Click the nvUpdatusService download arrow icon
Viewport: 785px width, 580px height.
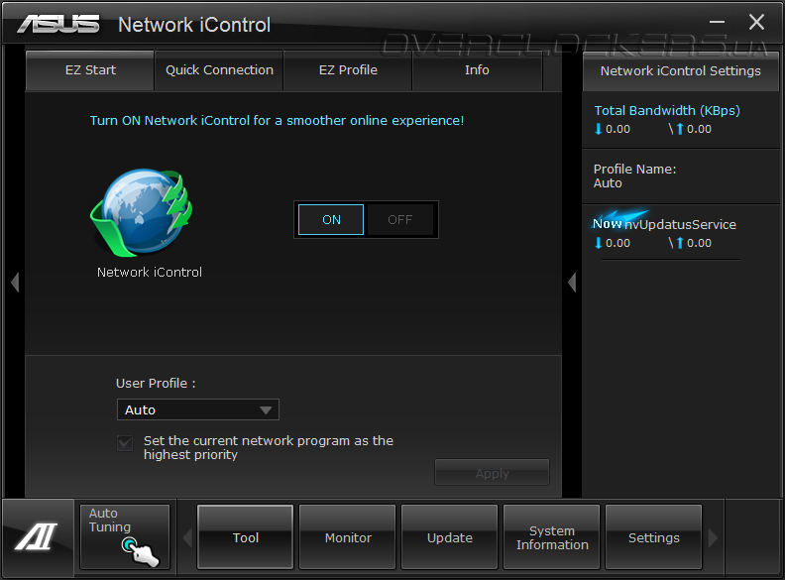pyautogui.click(x=598, y=243)
